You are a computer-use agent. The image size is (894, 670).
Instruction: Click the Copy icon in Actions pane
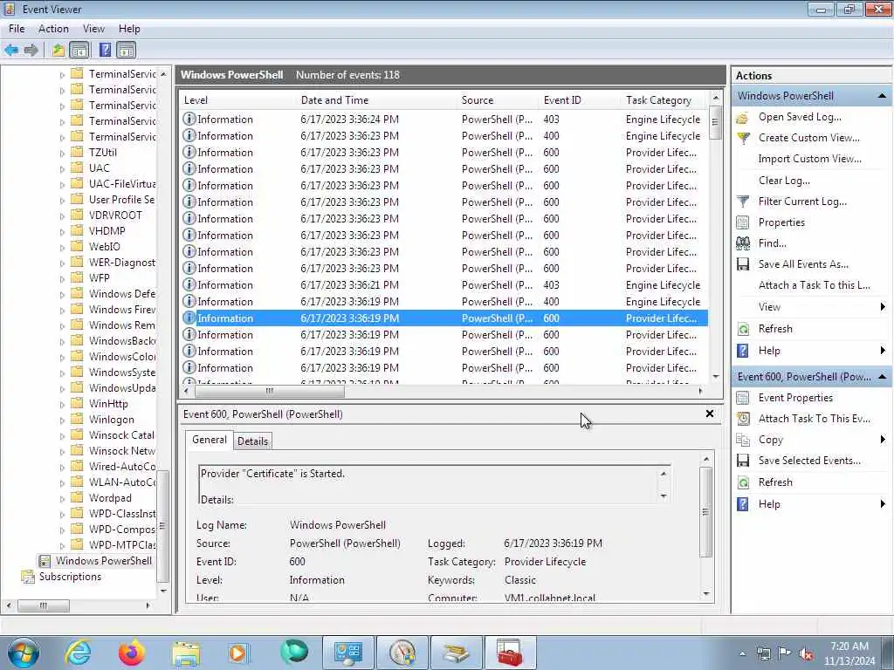click(742, 440)
